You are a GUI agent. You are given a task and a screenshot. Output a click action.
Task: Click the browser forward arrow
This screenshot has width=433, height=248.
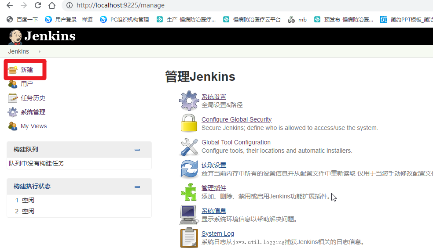(x=24, y=5)
